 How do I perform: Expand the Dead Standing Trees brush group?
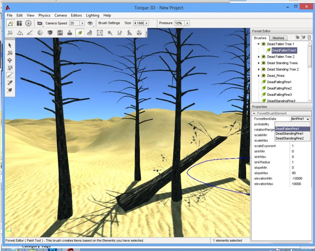click(x=259, y=63)
